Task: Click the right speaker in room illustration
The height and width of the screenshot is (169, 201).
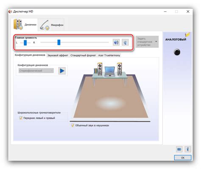Action: click(x=120, y=69)
